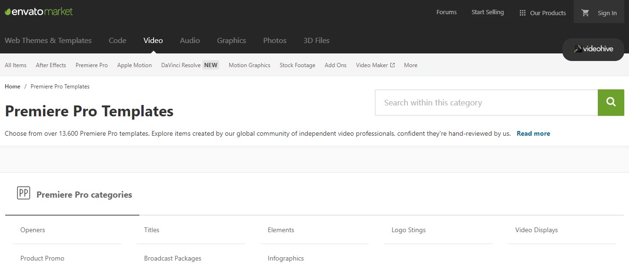629x270 pixels.
Task: Expand the More submenu
Action: pyautogui.click(x=411, y=65)
